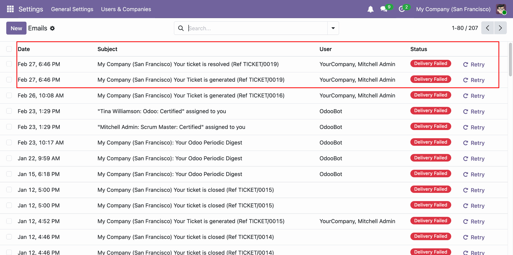Click the New button

(16, 28)
